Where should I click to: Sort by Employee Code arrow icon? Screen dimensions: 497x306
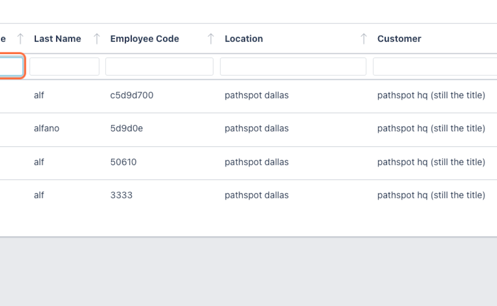(210, 39)
